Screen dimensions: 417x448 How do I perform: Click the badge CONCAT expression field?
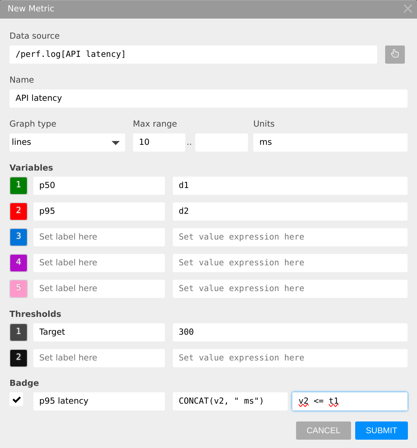click(x=230, y=401)
